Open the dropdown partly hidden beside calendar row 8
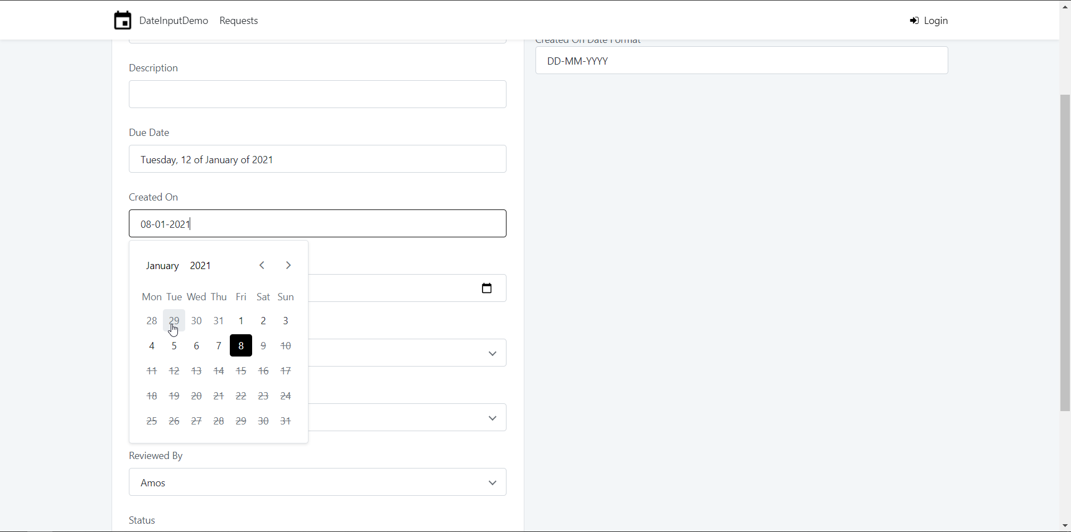Image resolution: width=1071 pixels, height=532 pixels. (x=407, y=353)
